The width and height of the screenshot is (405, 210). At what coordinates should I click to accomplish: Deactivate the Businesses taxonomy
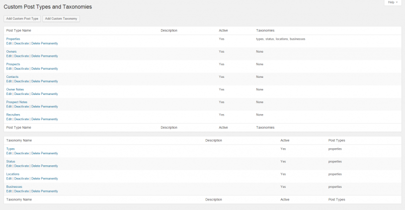click(22, 191)
